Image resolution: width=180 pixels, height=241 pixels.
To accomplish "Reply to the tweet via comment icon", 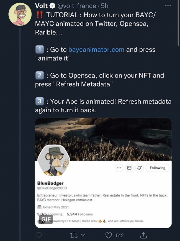I will pos(39,235).
